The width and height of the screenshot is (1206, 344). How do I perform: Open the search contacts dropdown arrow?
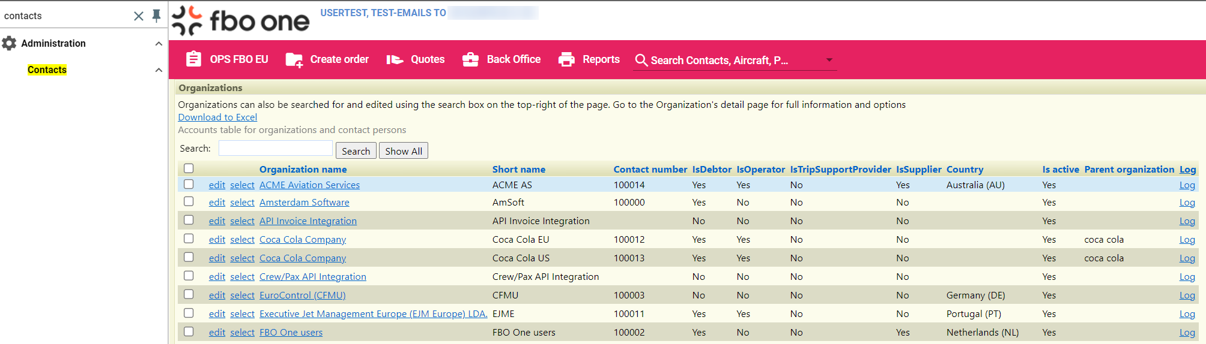(x=829, y=60)
